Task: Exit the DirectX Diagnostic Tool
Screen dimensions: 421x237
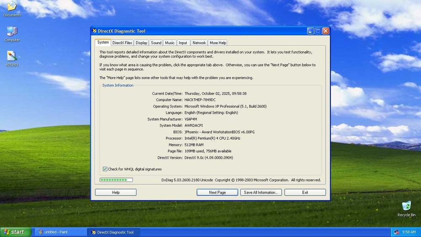Action: coord(305,192)
